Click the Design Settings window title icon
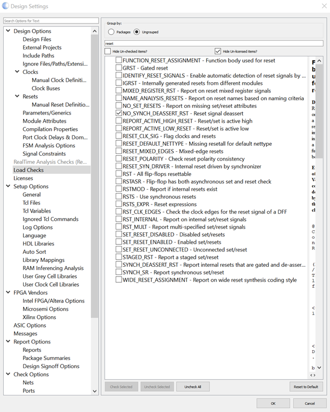 point(7,7)
